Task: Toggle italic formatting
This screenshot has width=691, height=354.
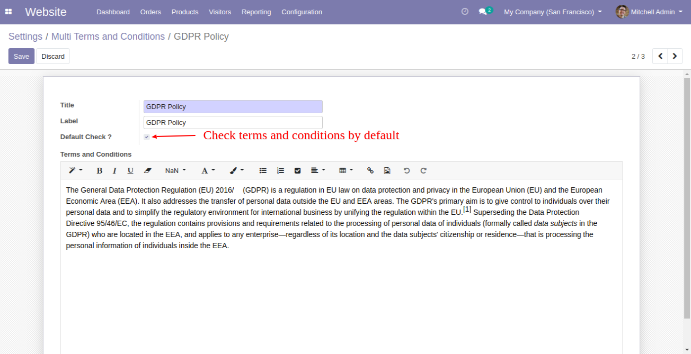Action: click(x=114, y=170)
